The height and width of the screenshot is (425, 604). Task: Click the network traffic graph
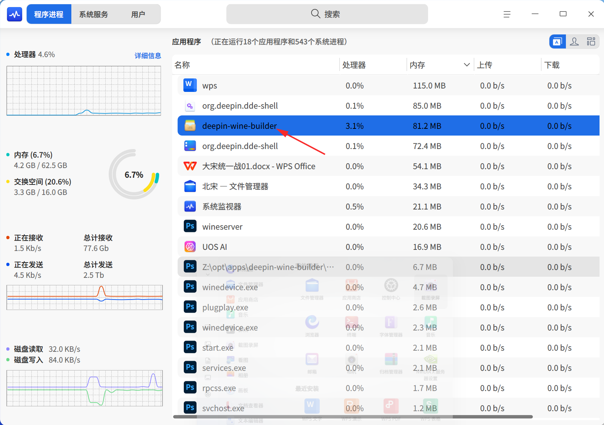pyautogui.click(x=84, y=297)
